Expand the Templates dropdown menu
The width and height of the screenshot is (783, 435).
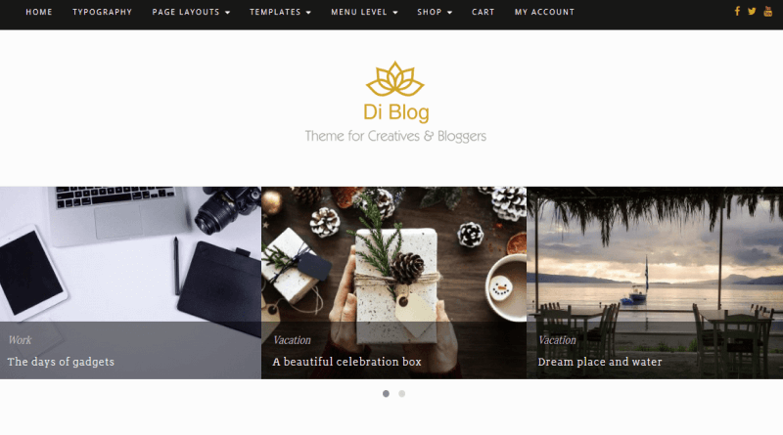point(280,12)
